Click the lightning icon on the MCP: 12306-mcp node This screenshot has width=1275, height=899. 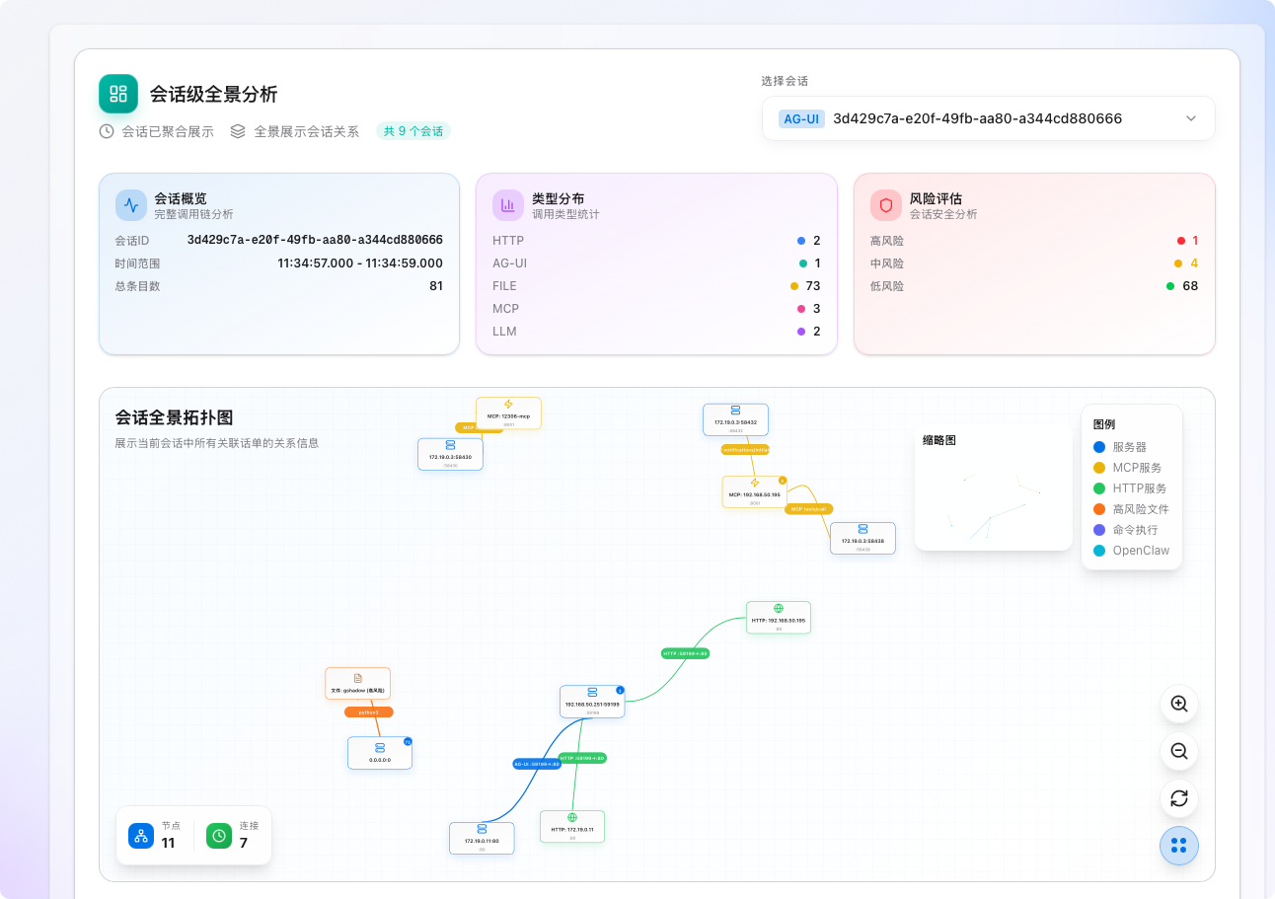[509, 404]
